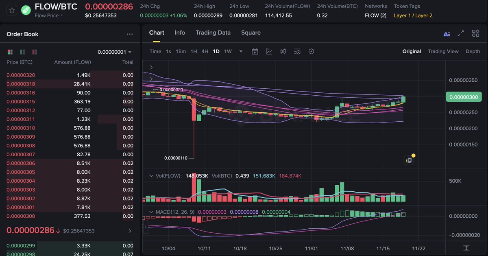Image resolution: width=488 pixels, height=256 pixels.
Task: Click the Vol(FLOW) indicator label
Action: pos(168,176)
